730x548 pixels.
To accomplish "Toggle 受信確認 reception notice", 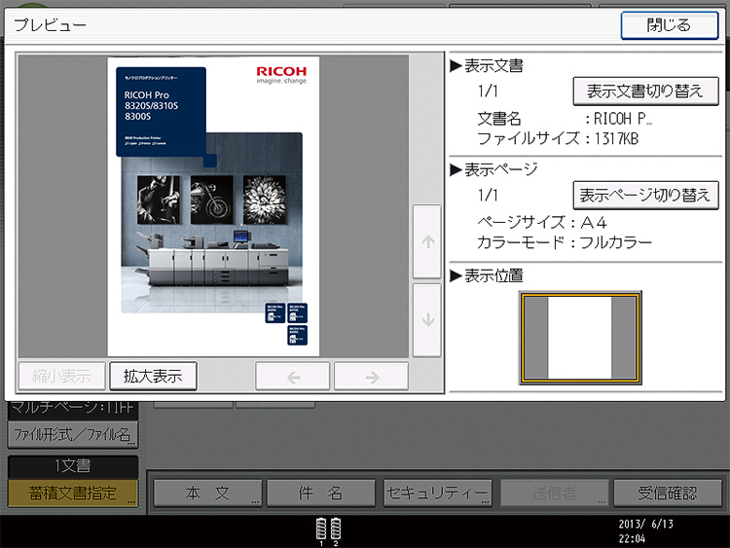I will point(667,493).
